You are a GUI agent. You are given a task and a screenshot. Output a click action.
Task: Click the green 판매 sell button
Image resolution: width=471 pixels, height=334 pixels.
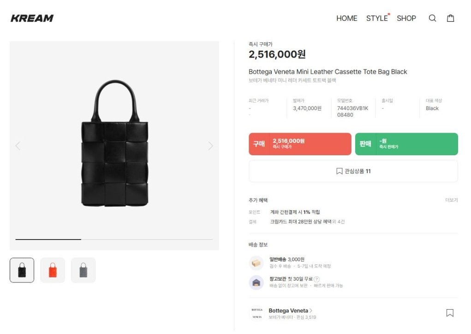pyautogui.click(x=406, y=144)
